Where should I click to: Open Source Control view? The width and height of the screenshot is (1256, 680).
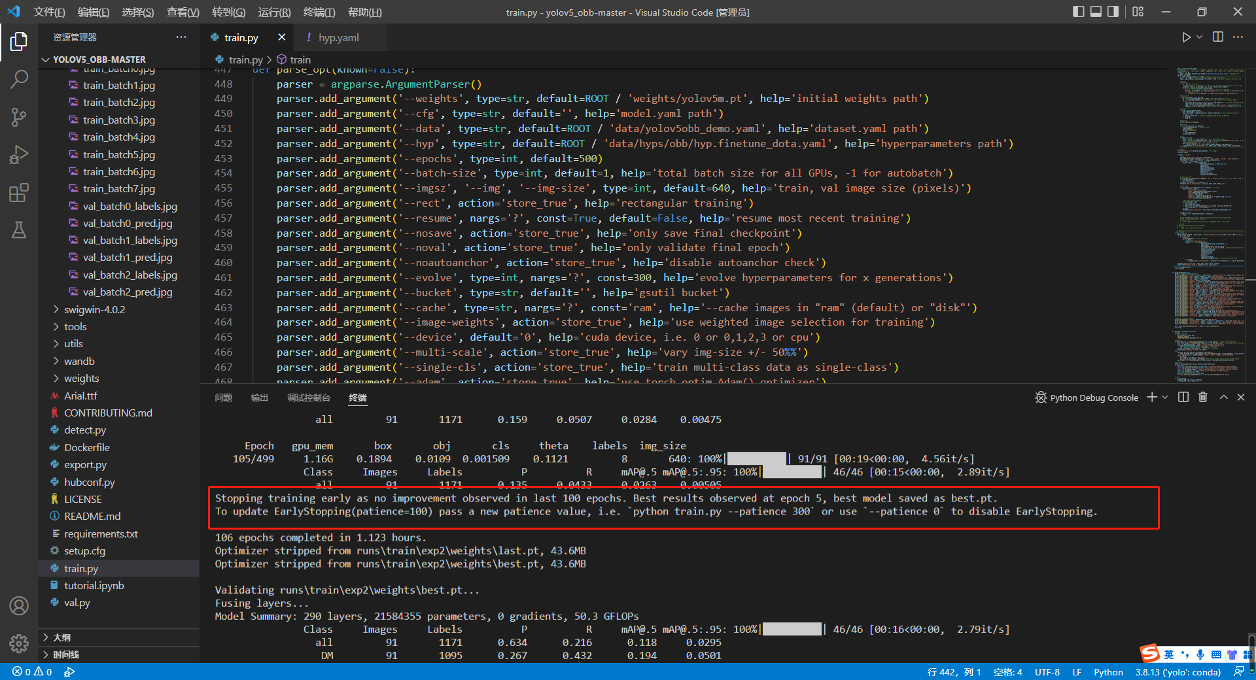tap(19, 117)
